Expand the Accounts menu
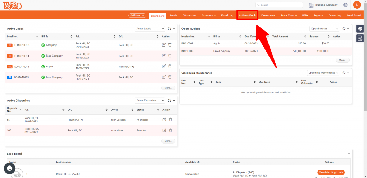Screen dimensions: 367x178 pos(209,16)
